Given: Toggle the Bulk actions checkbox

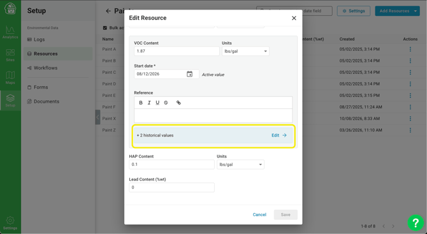Looking at the screenshot, I should tap(105, 28).
